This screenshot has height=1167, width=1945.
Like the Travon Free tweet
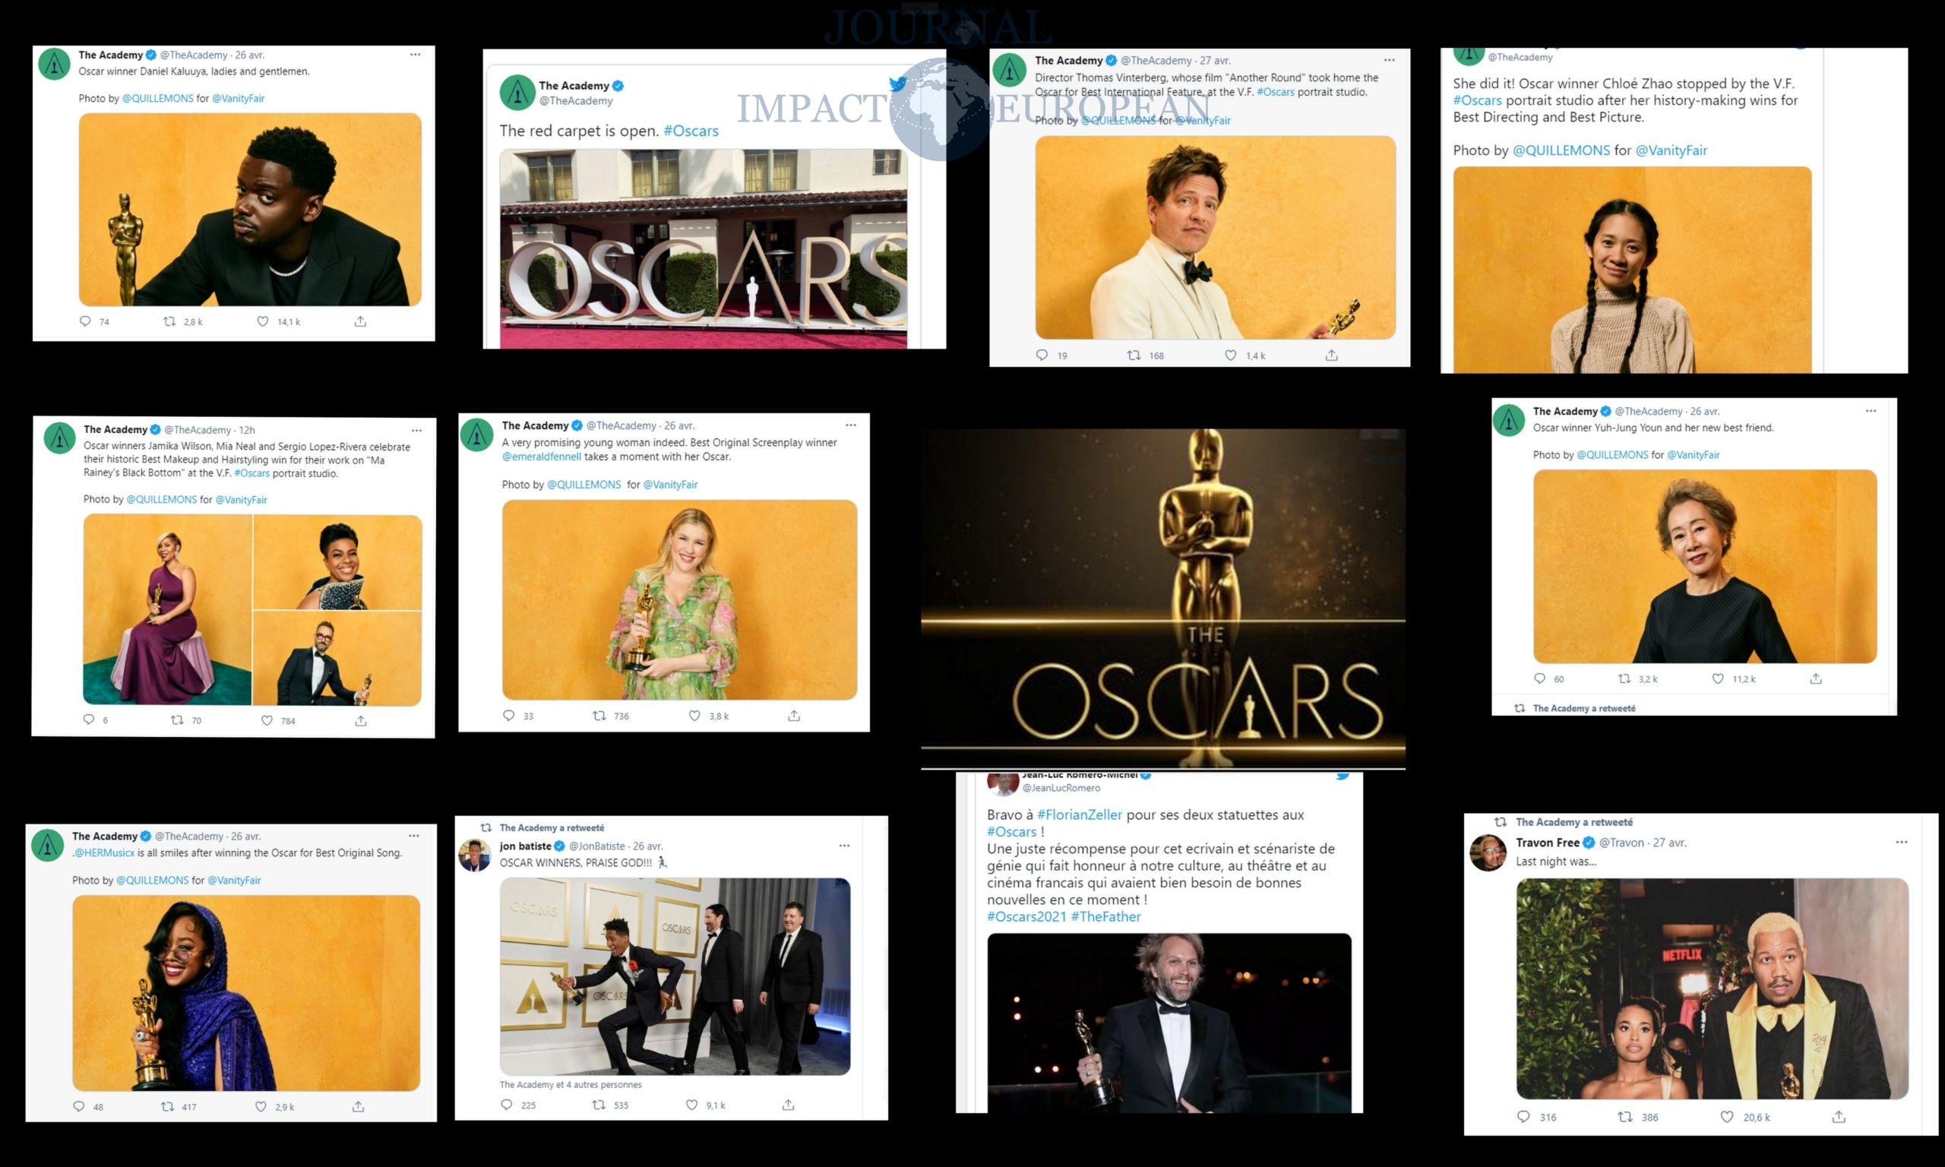[x=1727, y=1117]
